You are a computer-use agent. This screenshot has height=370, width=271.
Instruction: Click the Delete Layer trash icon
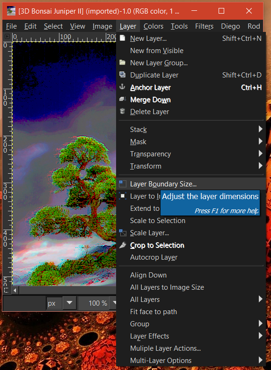pos(122,111)
